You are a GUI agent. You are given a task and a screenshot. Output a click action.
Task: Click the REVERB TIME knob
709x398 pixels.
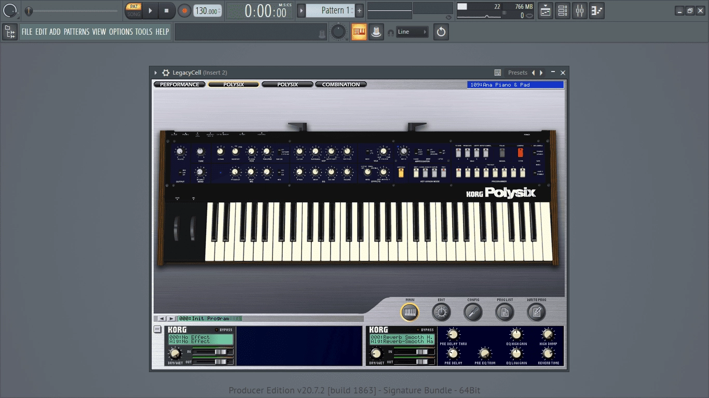tap(548, 353)
